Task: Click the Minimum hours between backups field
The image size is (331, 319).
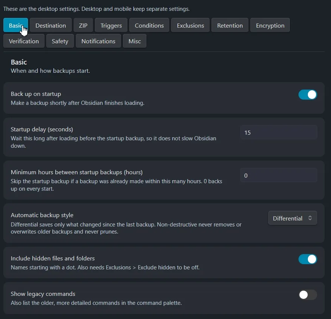Action: coord(279,175)
